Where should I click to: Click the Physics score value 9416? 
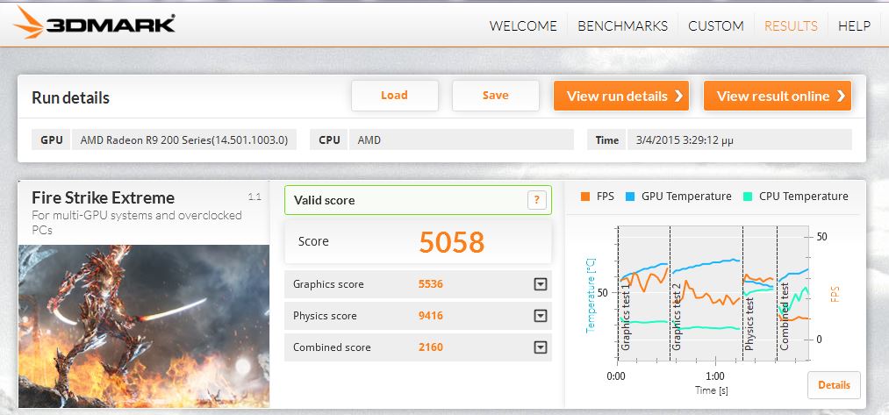tap(430, 316)
